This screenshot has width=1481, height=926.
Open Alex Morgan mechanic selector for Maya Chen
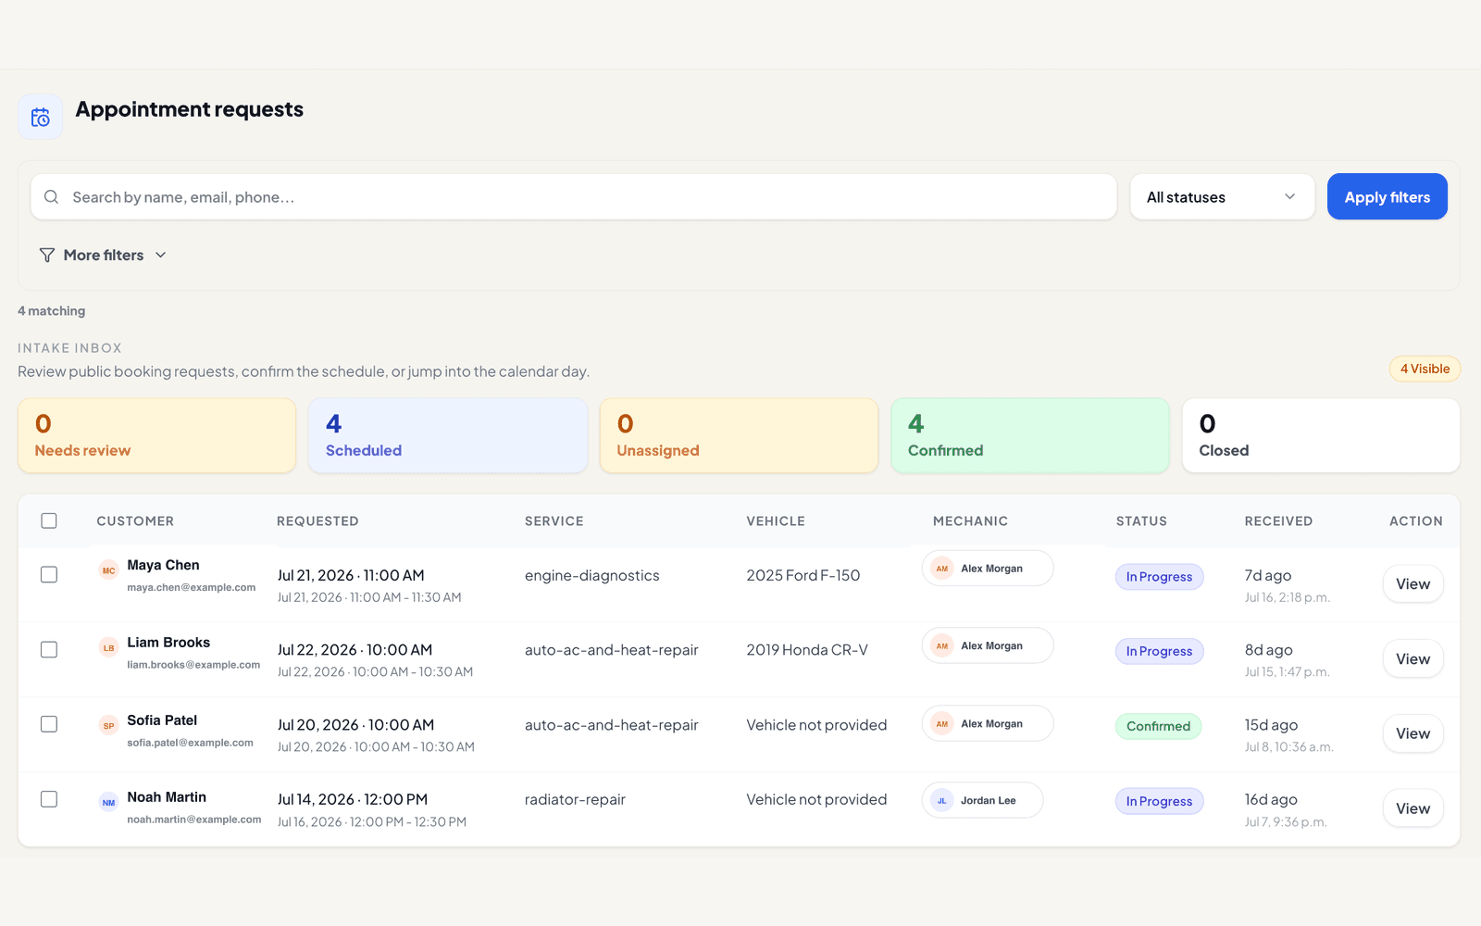988,569
